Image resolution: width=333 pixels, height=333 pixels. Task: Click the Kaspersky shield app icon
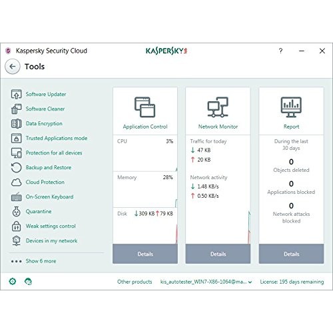(8, 51)
